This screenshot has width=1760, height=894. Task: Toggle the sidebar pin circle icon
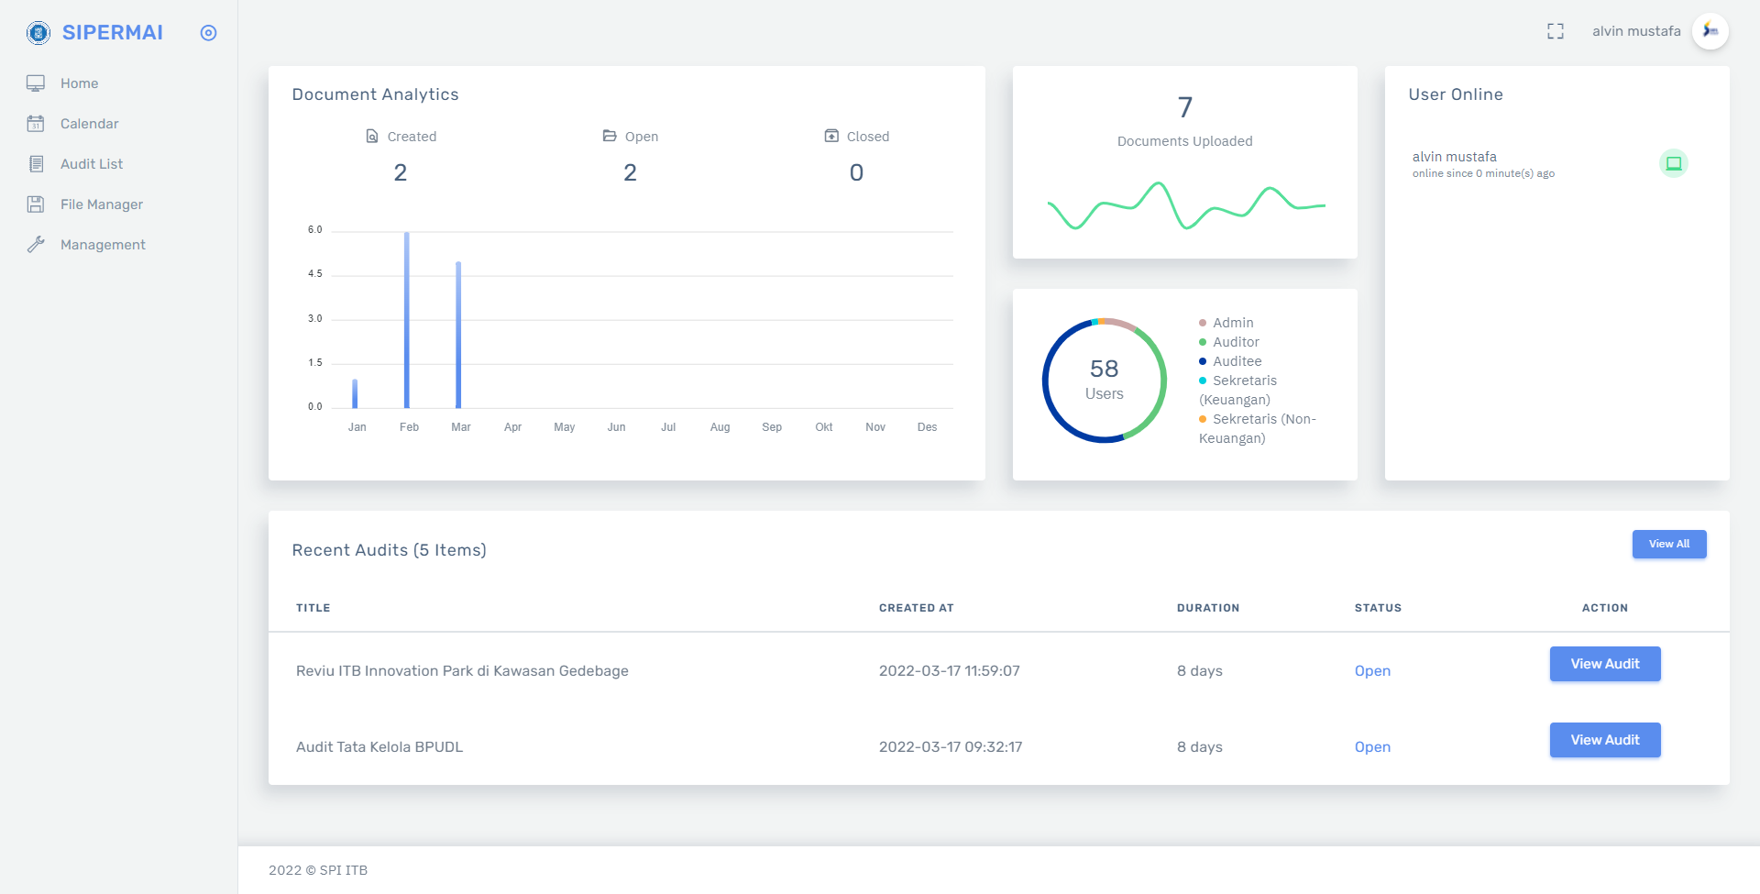coord(208,33)
